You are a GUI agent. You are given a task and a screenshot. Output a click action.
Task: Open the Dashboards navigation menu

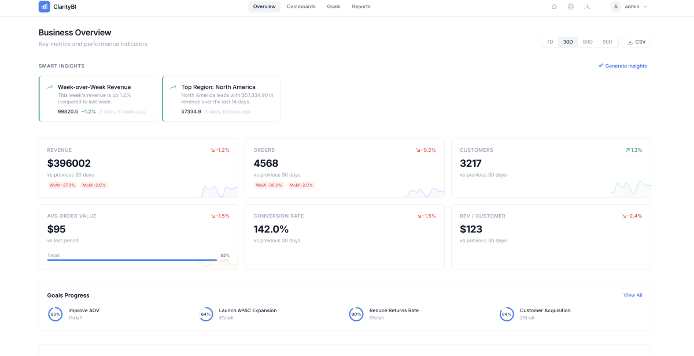coord(301,6)
